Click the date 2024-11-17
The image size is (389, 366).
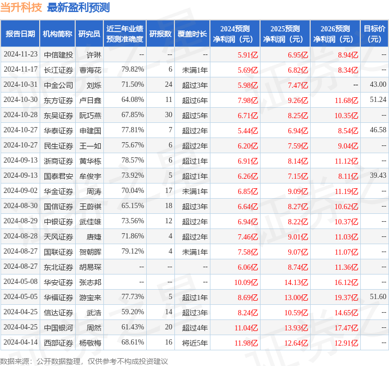[x=20, y=69]
